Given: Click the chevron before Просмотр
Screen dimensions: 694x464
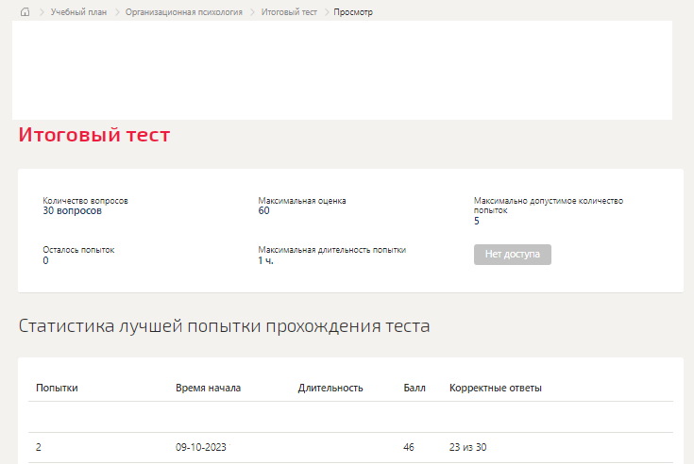Looking at the screenshot, I should (327, 12).
